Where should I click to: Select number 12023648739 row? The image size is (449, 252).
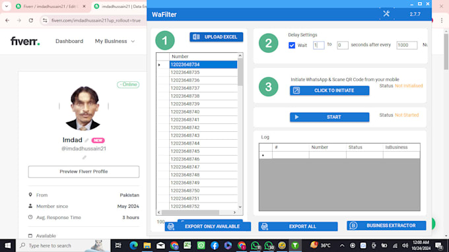(x=203, y=104)
